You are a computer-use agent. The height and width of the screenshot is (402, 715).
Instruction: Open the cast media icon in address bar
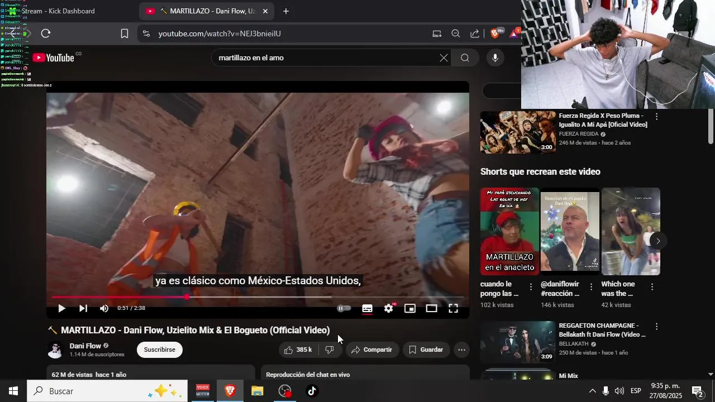[437, 33]
